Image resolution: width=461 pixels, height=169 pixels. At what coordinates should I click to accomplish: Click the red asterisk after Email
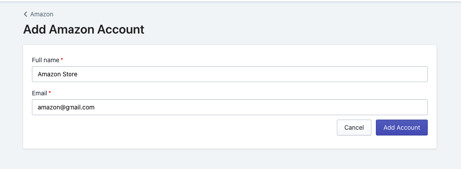point(50,93)
